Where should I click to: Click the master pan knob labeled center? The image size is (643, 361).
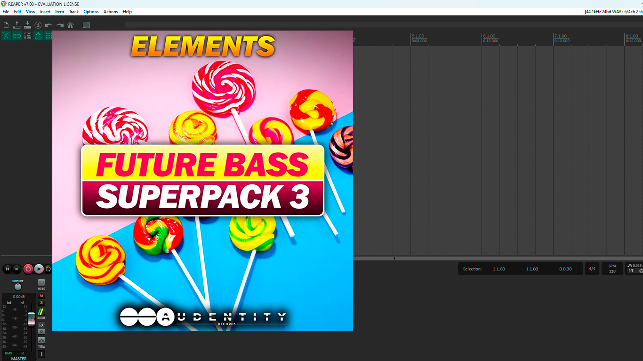18,287
